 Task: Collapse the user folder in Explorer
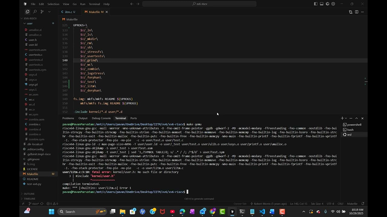tap(30, 23)
